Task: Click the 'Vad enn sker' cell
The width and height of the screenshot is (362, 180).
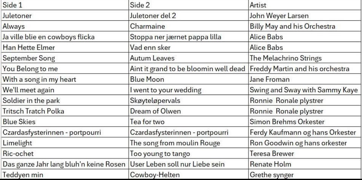Action: [x=189, y=47]
